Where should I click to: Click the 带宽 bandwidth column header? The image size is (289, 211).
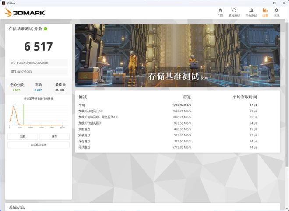[x=187, y=97]
